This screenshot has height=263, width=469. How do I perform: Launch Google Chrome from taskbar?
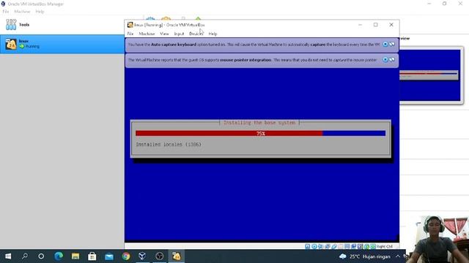point(126,256)
